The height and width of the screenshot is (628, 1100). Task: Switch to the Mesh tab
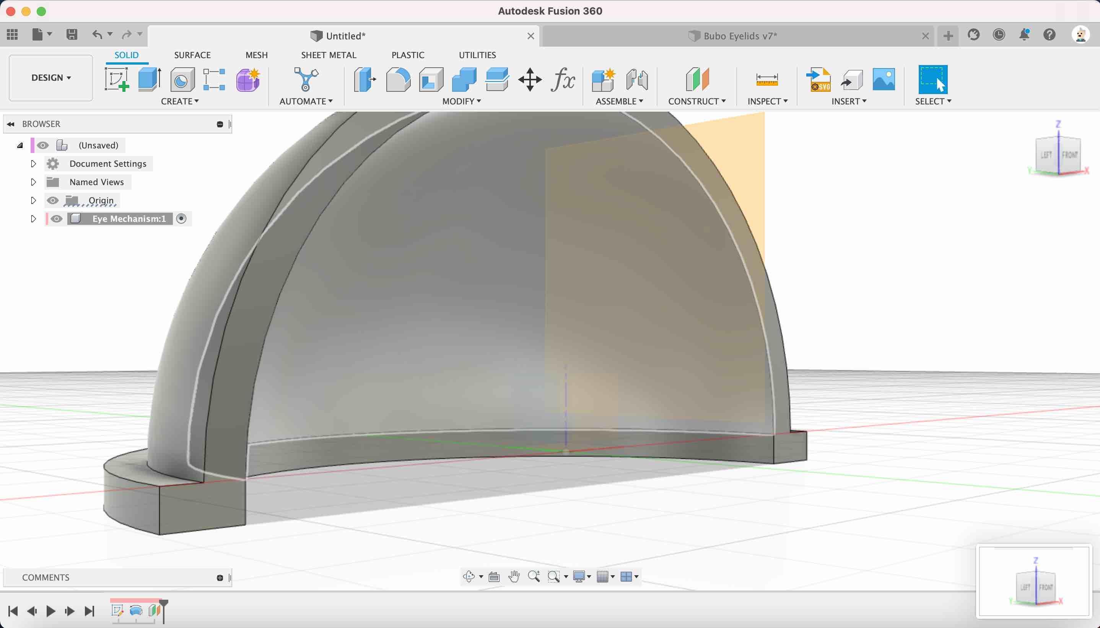tap(256, 54)
